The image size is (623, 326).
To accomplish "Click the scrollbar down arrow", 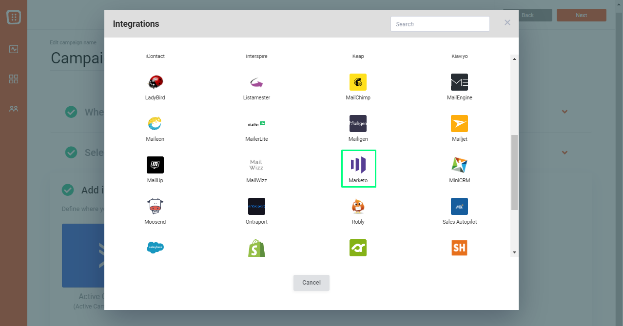I will (x=514, y=252).
